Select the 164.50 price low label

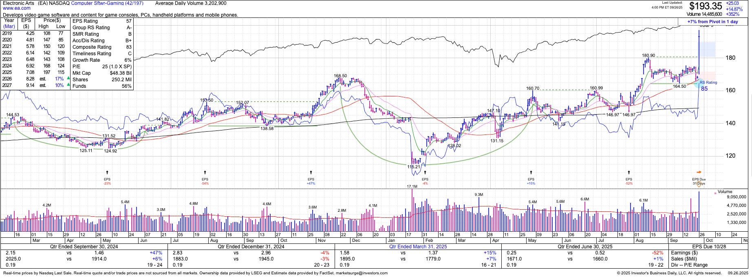pyautogui.click(x=679, y=86)
